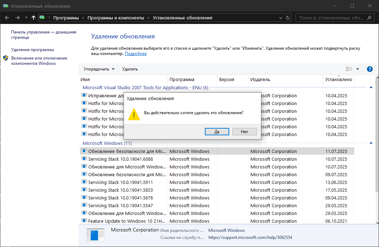Open the Упорядочить dropdown menu

pos(99,69)
